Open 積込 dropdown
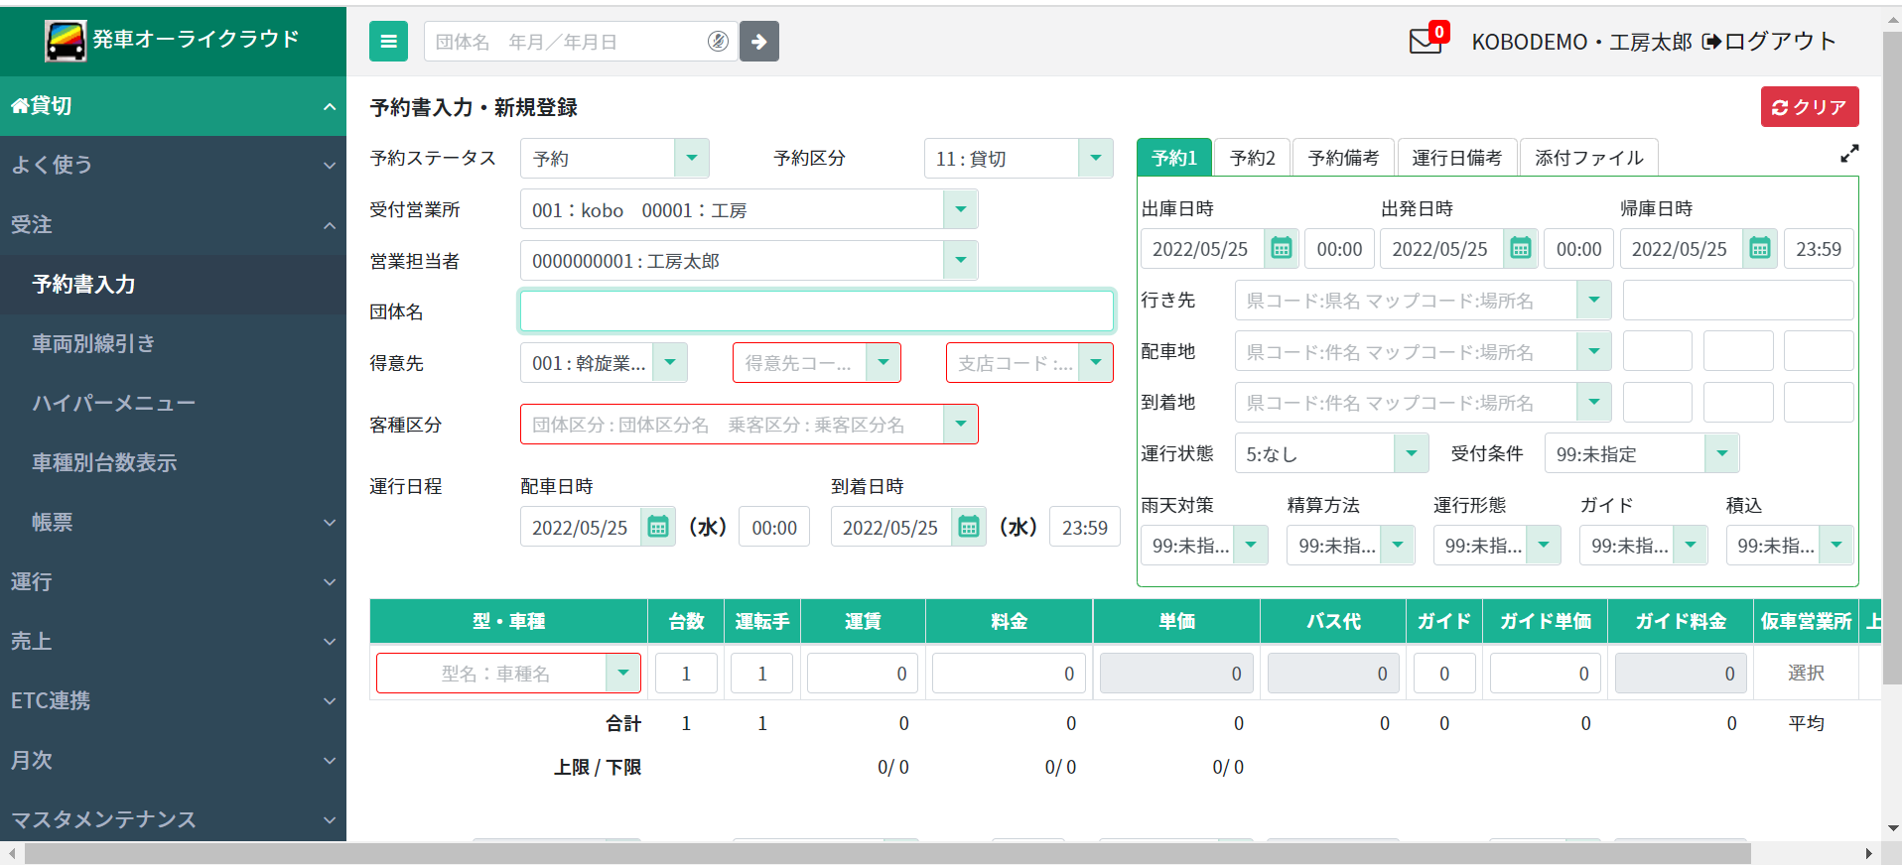Image resolution: width=1902 pixels, height=865 pixels. tap(1835, 545)
